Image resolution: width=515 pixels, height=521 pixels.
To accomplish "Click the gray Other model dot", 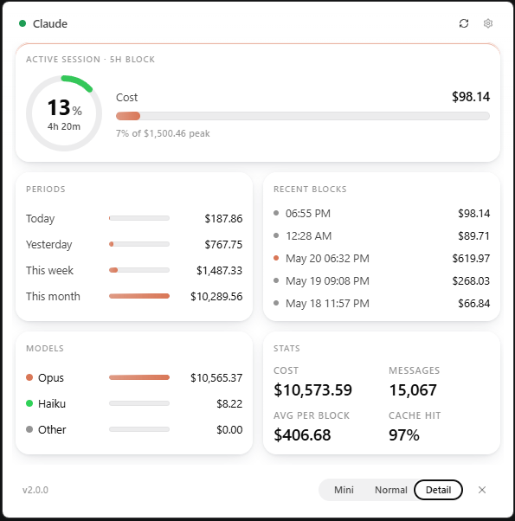I will point(29,429).
